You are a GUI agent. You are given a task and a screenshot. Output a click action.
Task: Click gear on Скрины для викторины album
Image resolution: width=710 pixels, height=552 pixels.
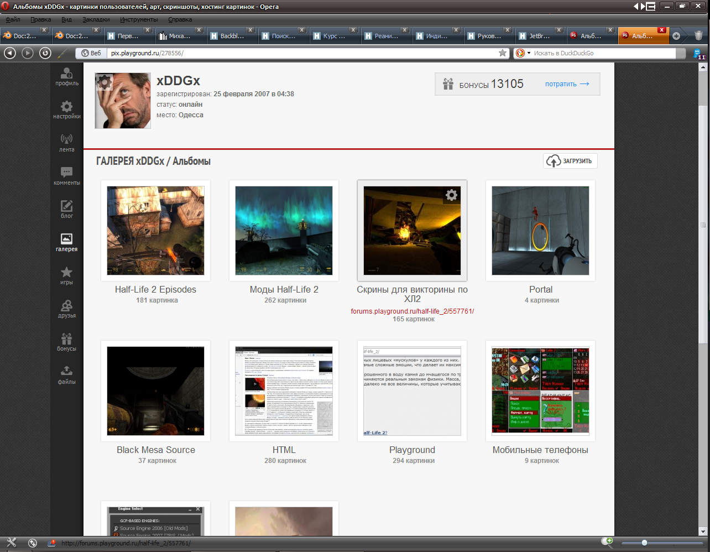point(452,195)
